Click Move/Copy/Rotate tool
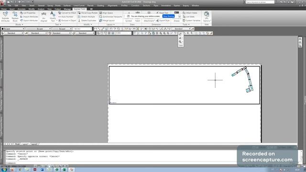 pos(88,13)
